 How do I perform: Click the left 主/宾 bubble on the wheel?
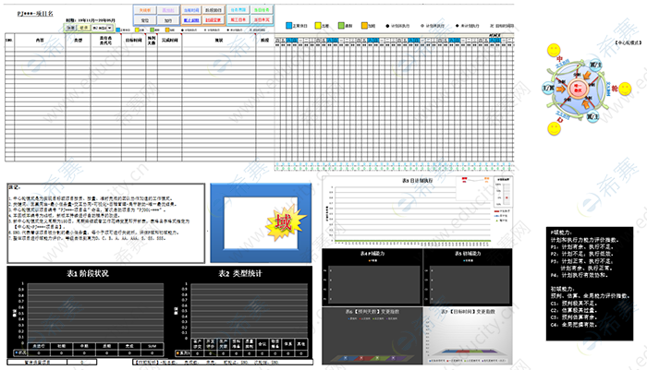[x=549, y=89]
